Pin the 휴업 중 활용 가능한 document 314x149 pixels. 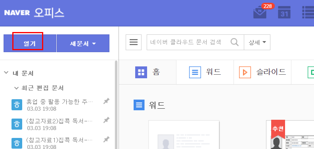tap(106, 102)
